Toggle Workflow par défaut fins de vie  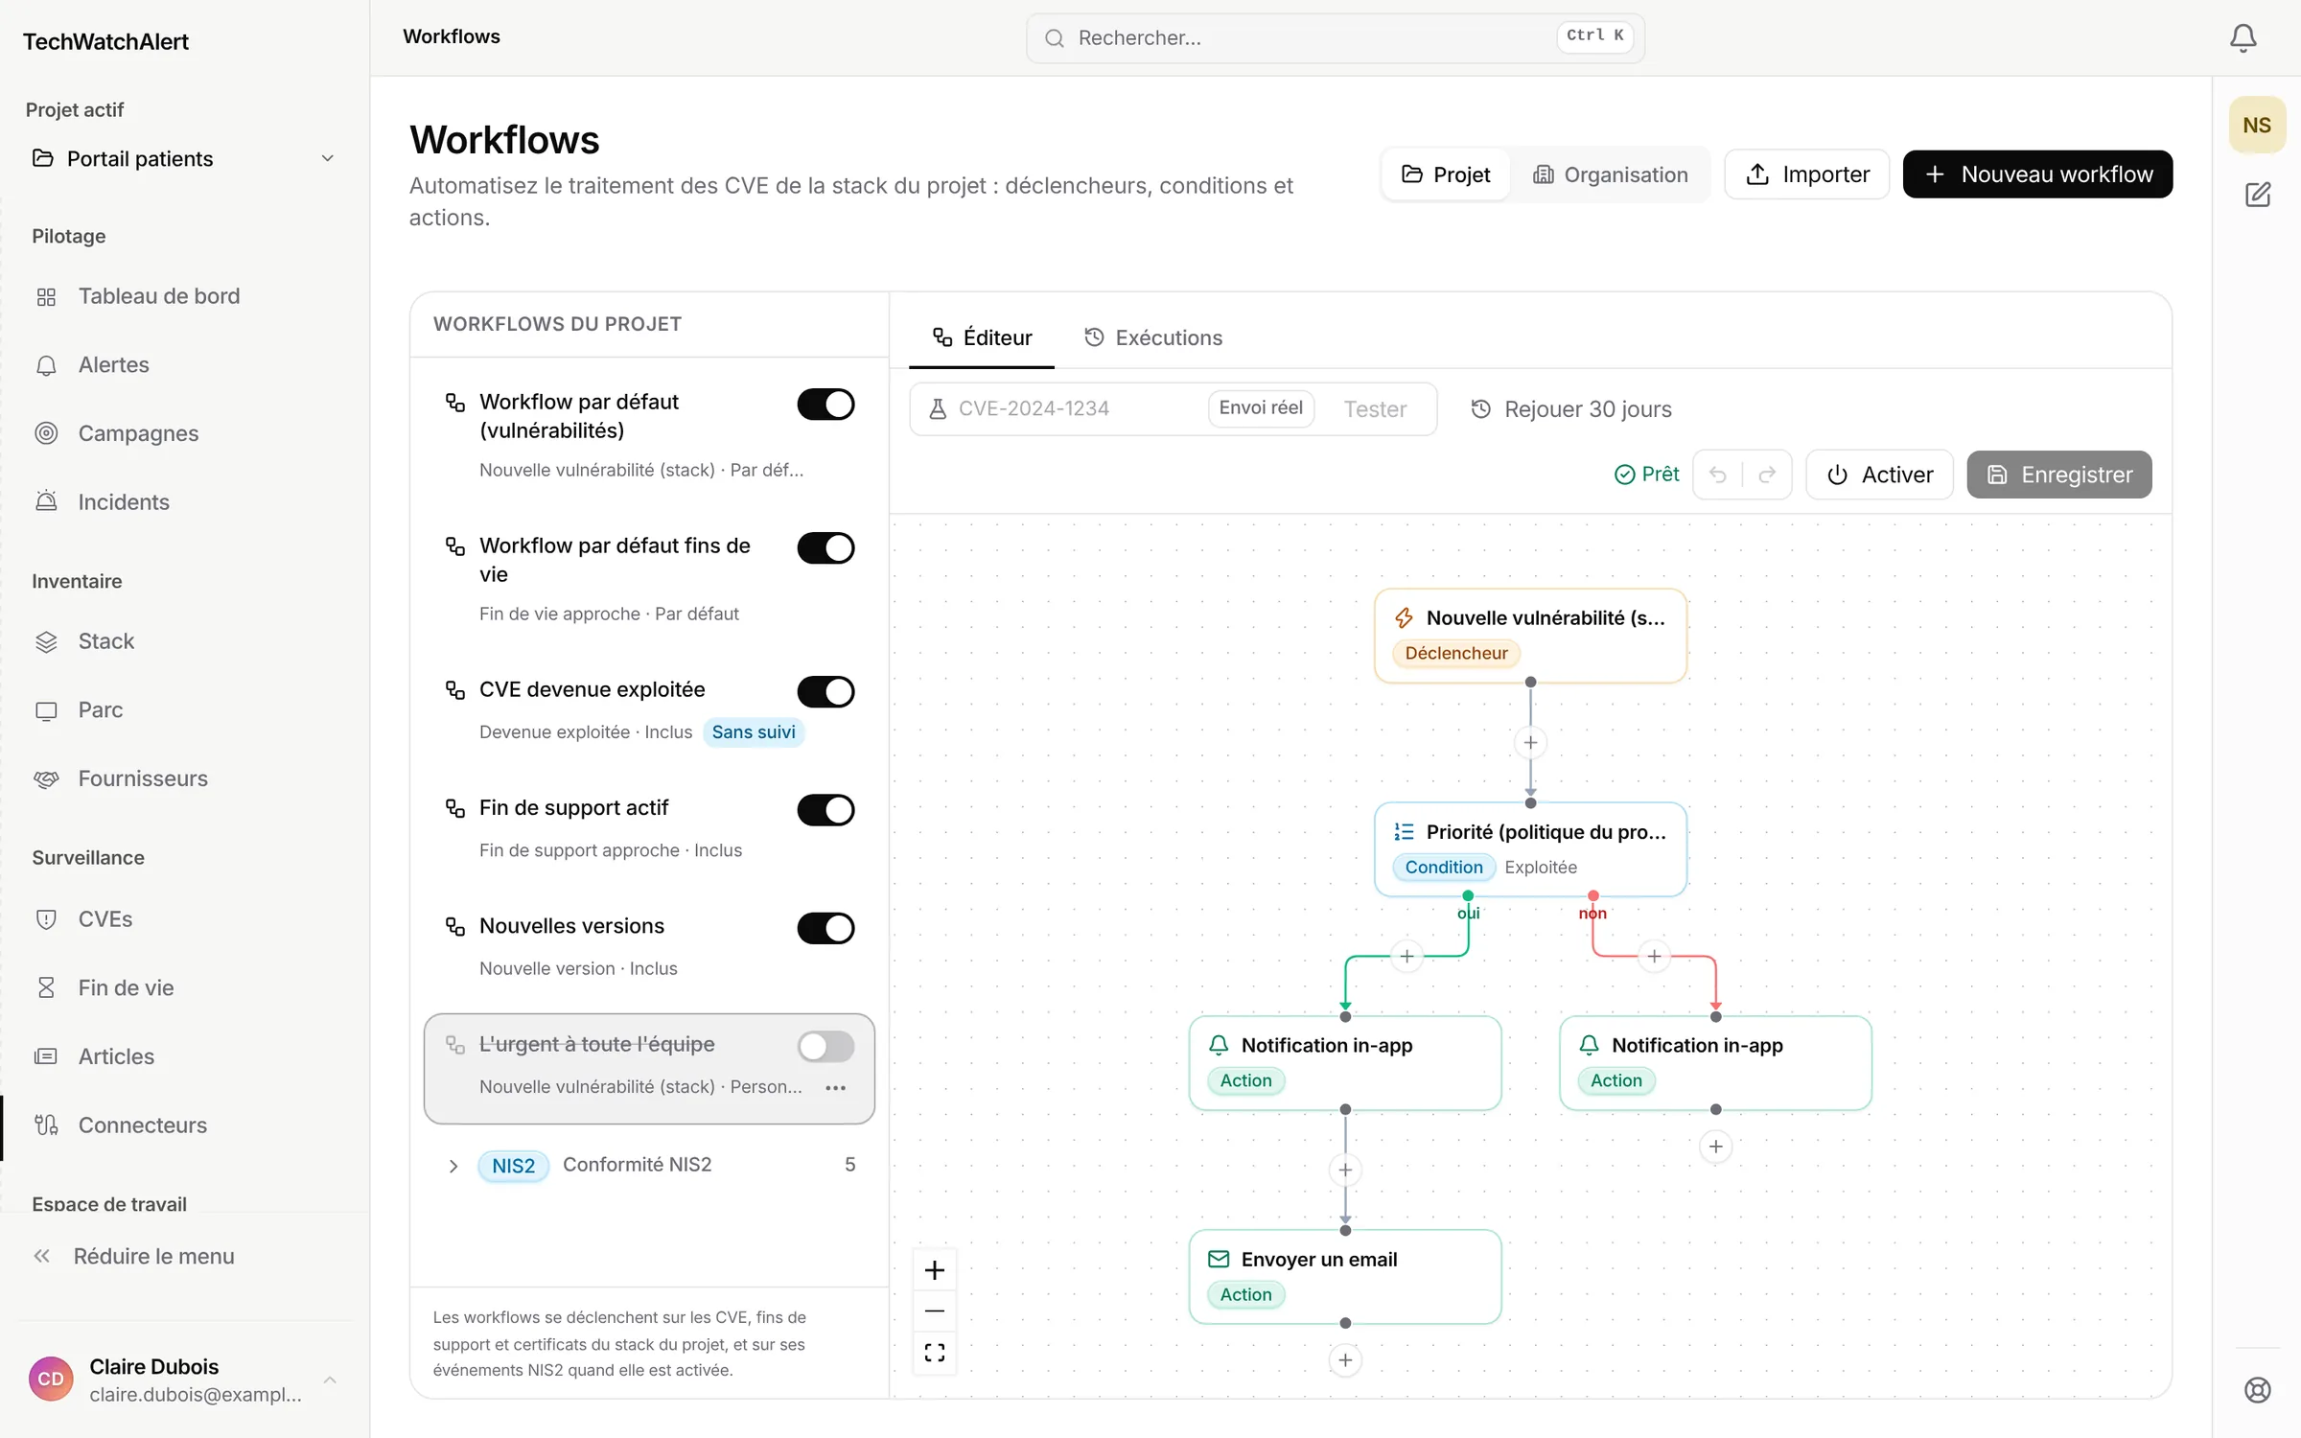[825, 548]
